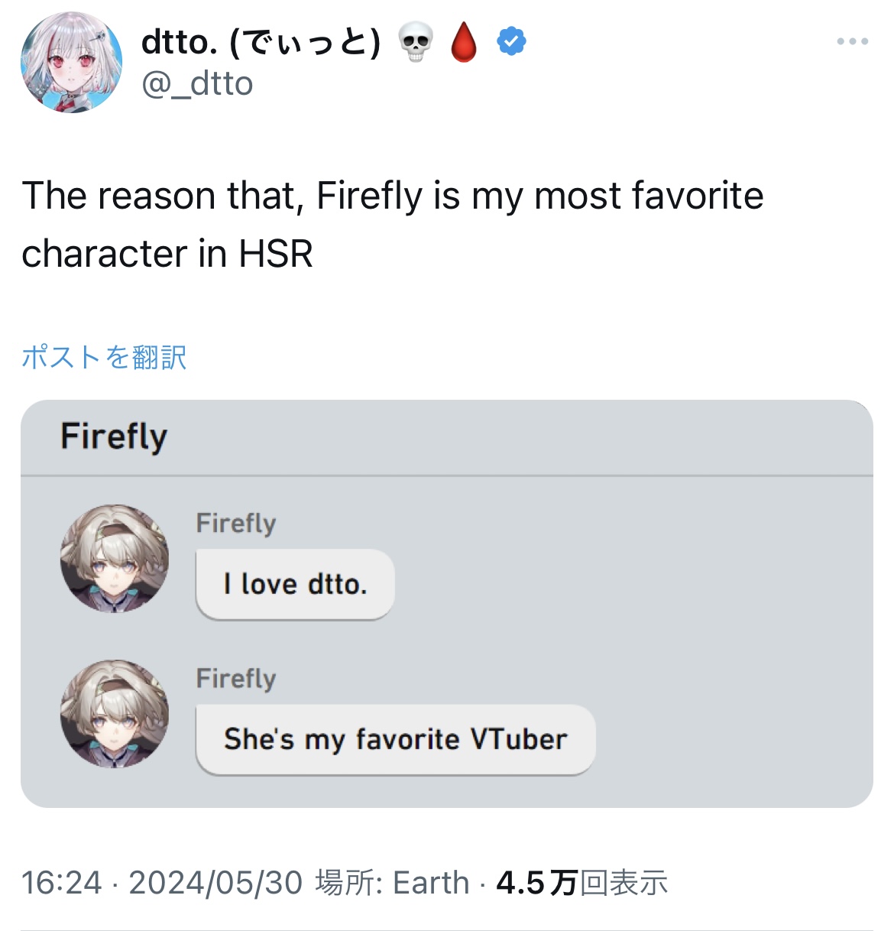Screen dimensions: 894x931
Task: Click the 'I love dtto.' message bubble
Action: (295, 584)
